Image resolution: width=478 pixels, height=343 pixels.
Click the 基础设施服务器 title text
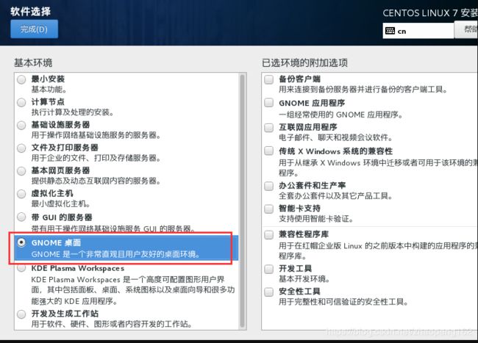[60, 125]
